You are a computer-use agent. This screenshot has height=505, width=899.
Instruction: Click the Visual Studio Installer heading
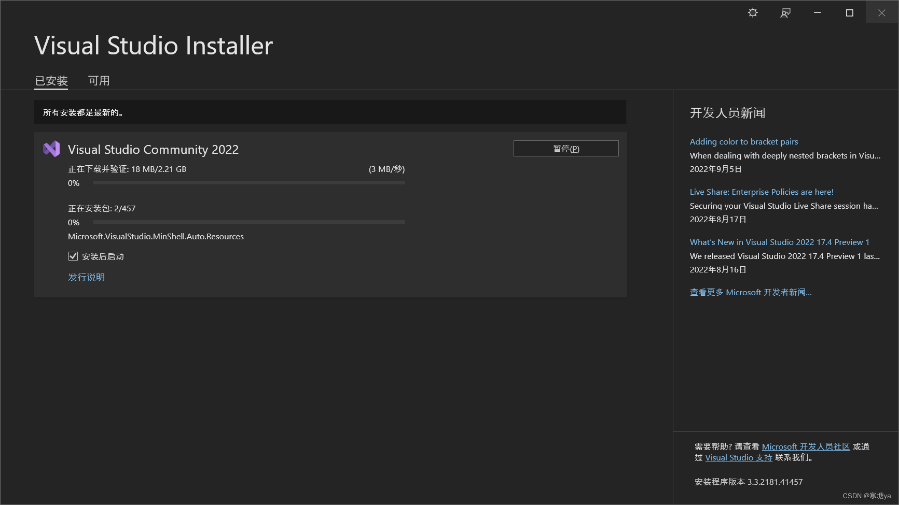[x=154, y=46]
